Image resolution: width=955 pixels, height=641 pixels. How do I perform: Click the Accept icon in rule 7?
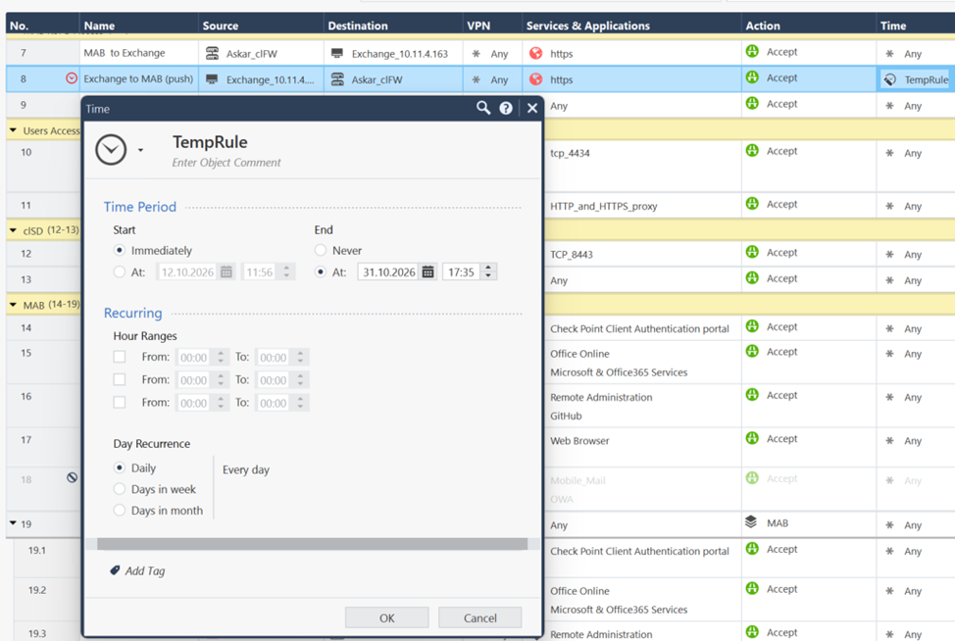coord(752,52)
